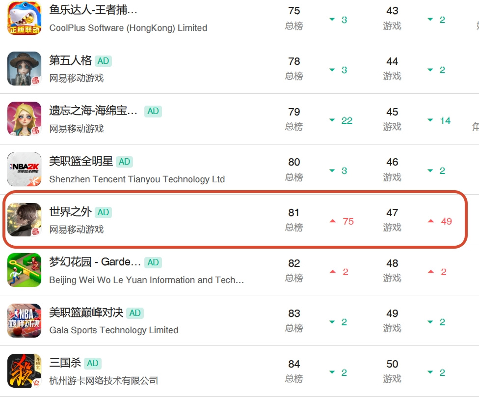The width and height of the screenshot is (479, 401).
Task: Click the AD badge beside 梦幻花园
Action: click(x=153, y=262)
